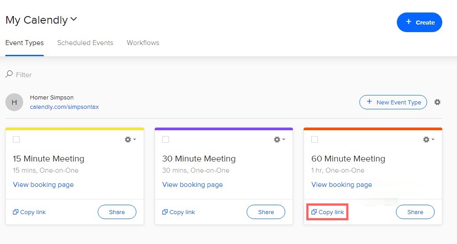Open gear dropdown on 30 Minute Meeting card
Image resolution: width=457 pixels, height=244 pixels.
pos(279,140)
